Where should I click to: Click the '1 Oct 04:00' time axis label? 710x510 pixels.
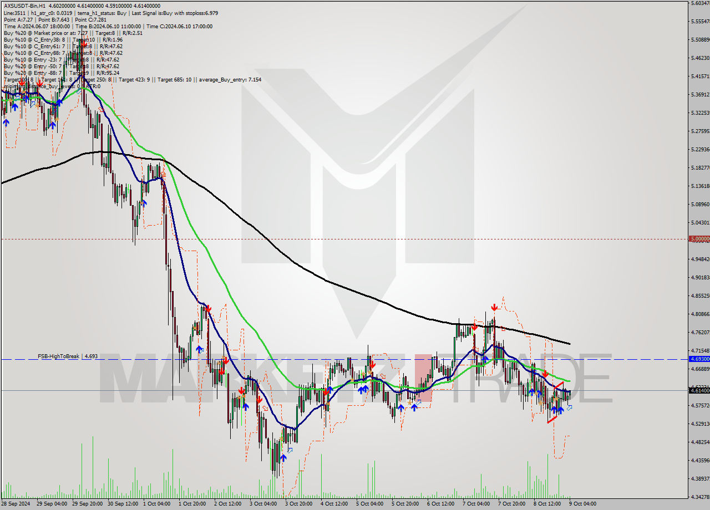pyautogui.click(x=157, y=504)
